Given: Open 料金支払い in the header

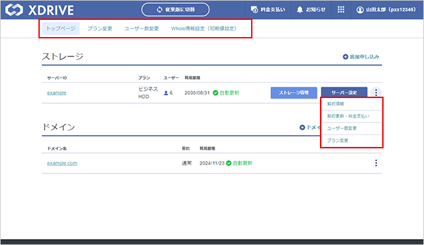Looking at the screenshot, I should pyautogui.click(x=268, y=10).
